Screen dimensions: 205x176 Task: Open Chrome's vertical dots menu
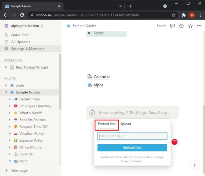[200, 15]
